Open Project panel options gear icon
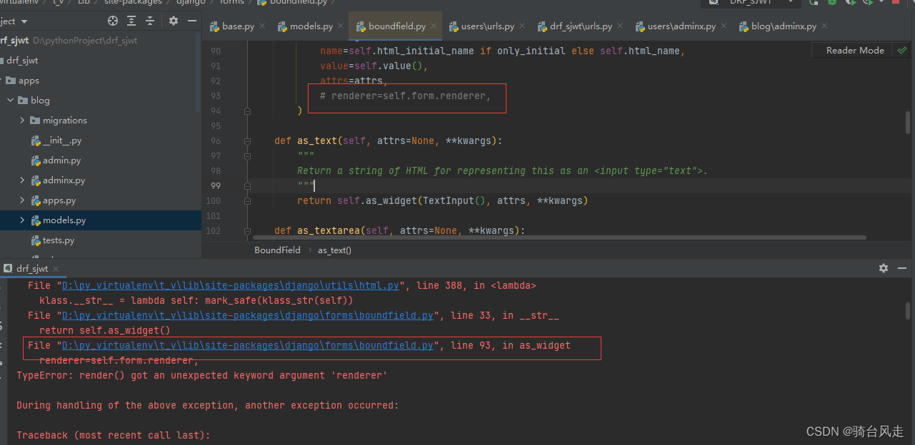The width and height of the screenshot is (915, 445). 173,21
